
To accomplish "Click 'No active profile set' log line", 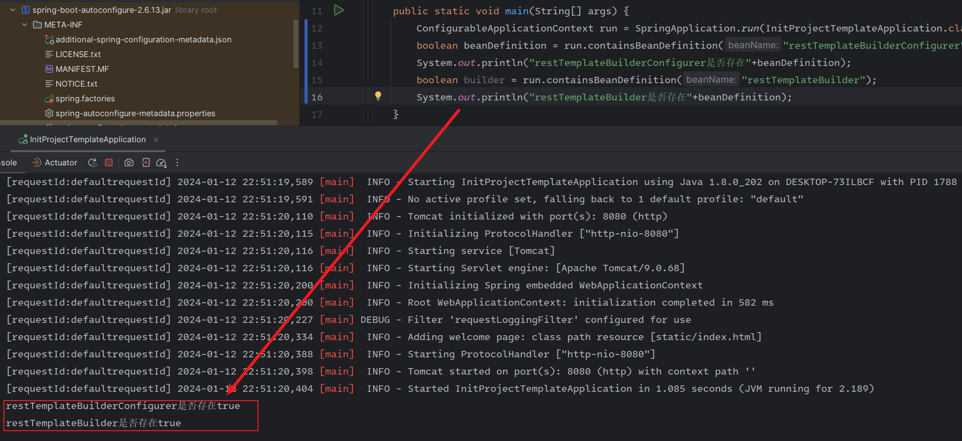I will [x=405, y=199].
